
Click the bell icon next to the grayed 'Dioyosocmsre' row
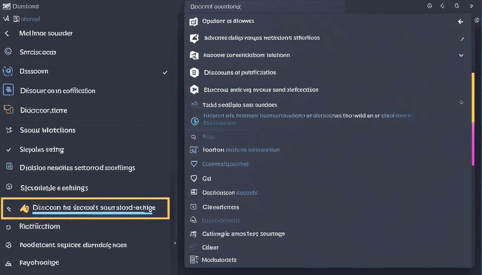point(194,220)
